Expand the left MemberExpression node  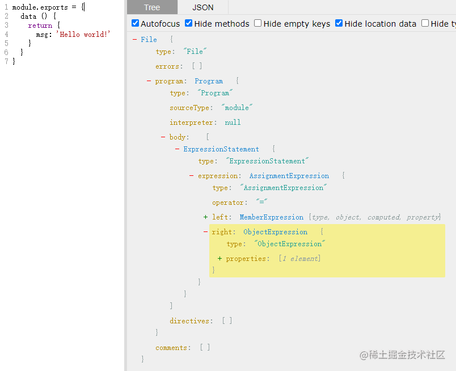(206, 217)
